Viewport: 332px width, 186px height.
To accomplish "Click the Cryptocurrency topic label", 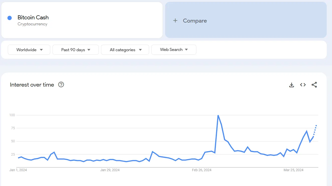I will pyautogui.click(x=32, y=24).
